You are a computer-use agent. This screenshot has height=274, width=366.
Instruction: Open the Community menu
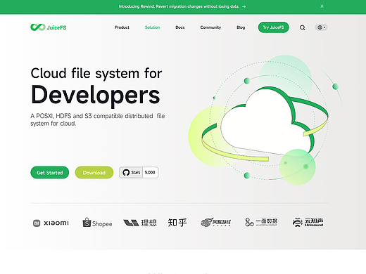210,27
